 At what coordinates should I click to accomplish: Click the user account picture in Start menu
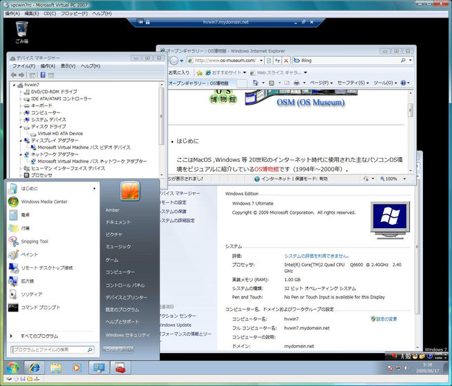pyautogui.click(x=130, y=191)
